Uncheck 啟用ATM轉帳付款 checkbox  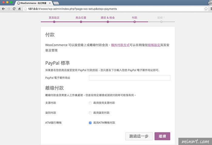coord(90,123)
